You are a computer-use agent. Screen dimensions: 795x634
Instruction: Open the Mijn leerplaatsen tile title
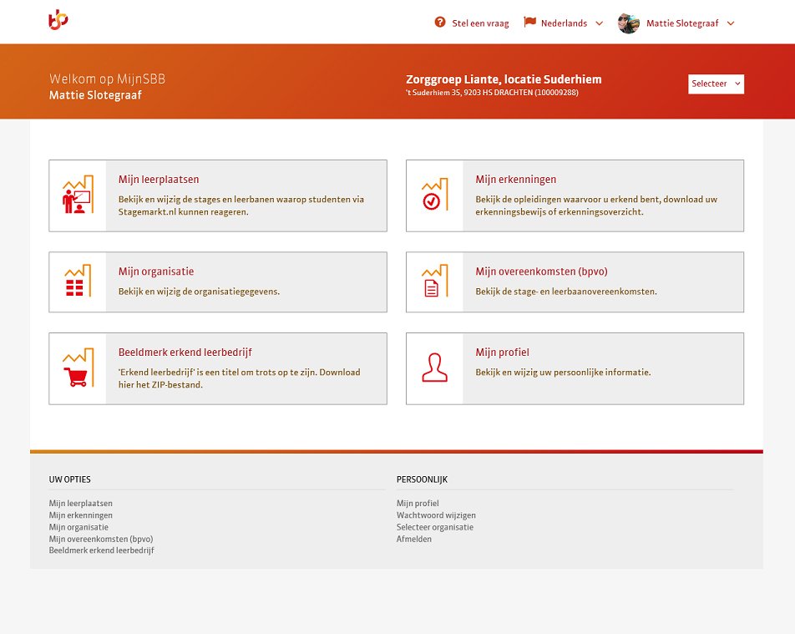pos(159,180)
